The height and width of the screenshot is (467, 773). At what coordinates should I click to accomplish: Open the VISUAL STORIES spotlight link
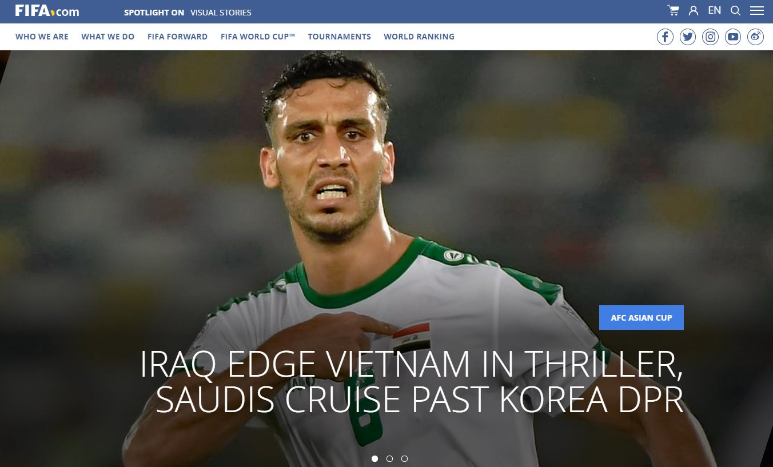pyautogui.click(x=221, y=12)
